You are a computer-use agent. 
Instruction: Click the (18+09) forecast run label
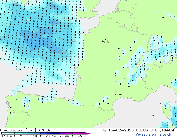click(x=168, y=130)
